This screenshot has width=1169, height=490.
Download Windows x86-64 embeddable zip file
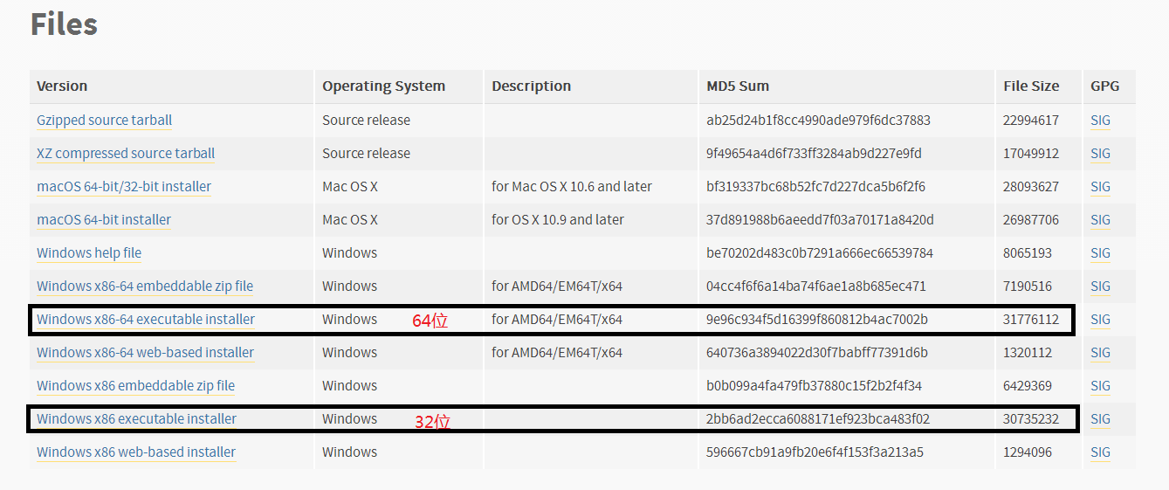click(144, 286)
